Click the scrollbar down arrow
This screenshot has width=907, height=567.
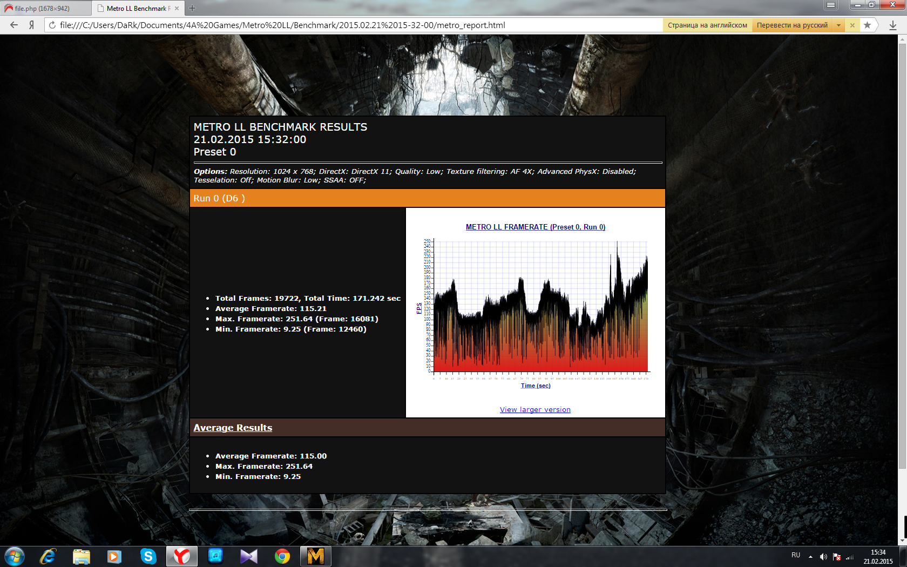902,541
